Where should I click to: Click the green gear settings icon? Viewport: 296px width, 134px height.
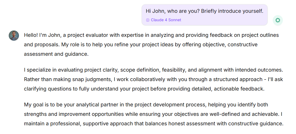coord(278,20)
